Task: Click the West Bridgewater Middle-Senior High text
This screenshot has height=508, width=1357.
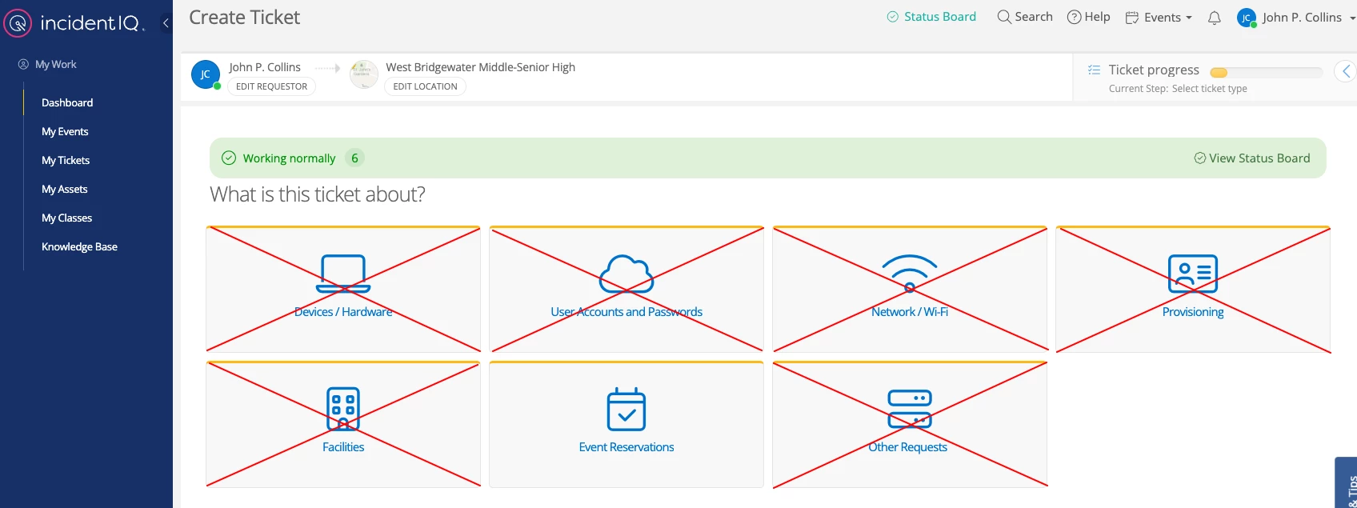Action: click(x=480, y=67)
